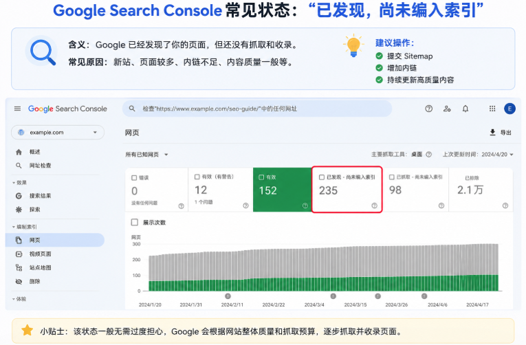Screen dimensions: 526x345
Task: Open the 所有已知网页 filter dropdown
Action: (146, 155)
